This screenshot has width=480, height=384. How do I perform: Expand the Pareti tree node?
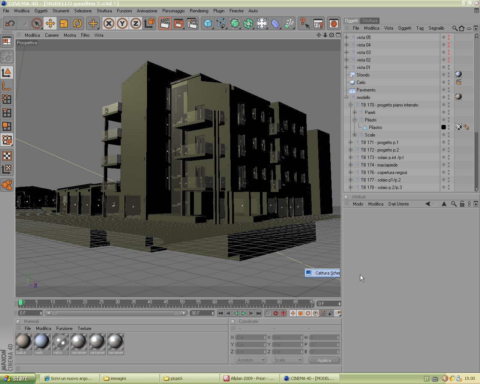pyautogui.click(x=355, y=112)
